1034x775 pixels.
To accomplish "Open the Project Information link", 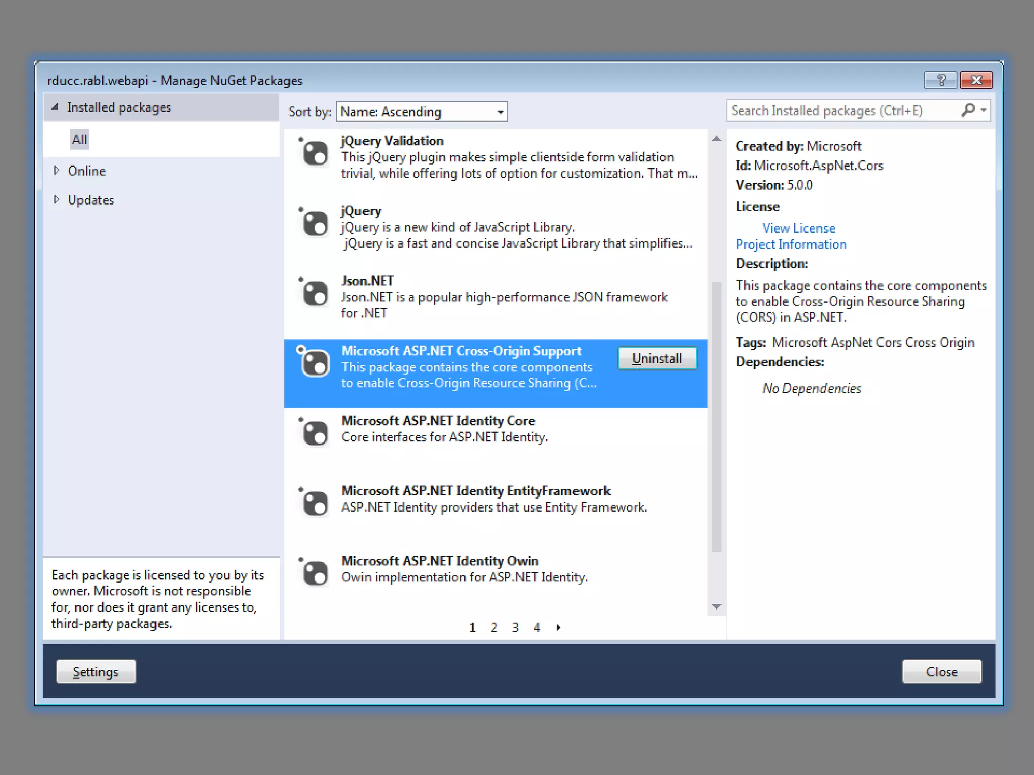I will tap(791, 244).
